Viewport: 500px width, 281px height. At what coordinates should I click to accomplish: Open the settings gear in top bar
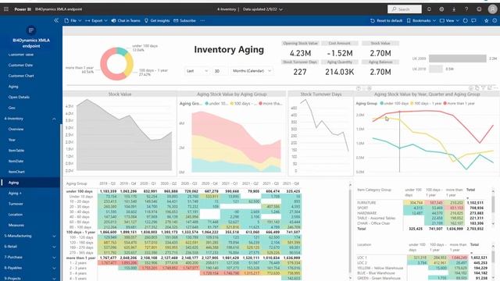click(x=441, y=9)
